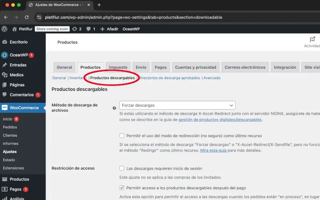Open the Actividad flag panel
This screenshot has width=320, height=200.
[x=312, y=42]
